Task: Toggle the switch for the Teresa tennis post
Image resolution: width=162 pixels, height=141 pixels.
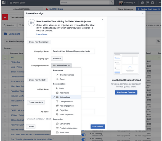Action: (x=84, y=135)
